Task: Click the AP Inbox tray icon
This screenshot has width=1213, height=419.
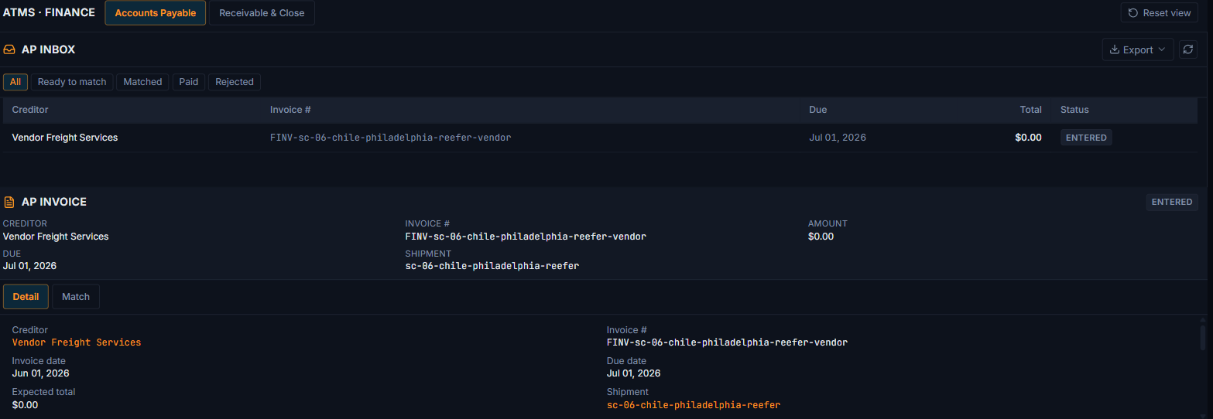Action: pyautogui.click(x=9, y=49)
